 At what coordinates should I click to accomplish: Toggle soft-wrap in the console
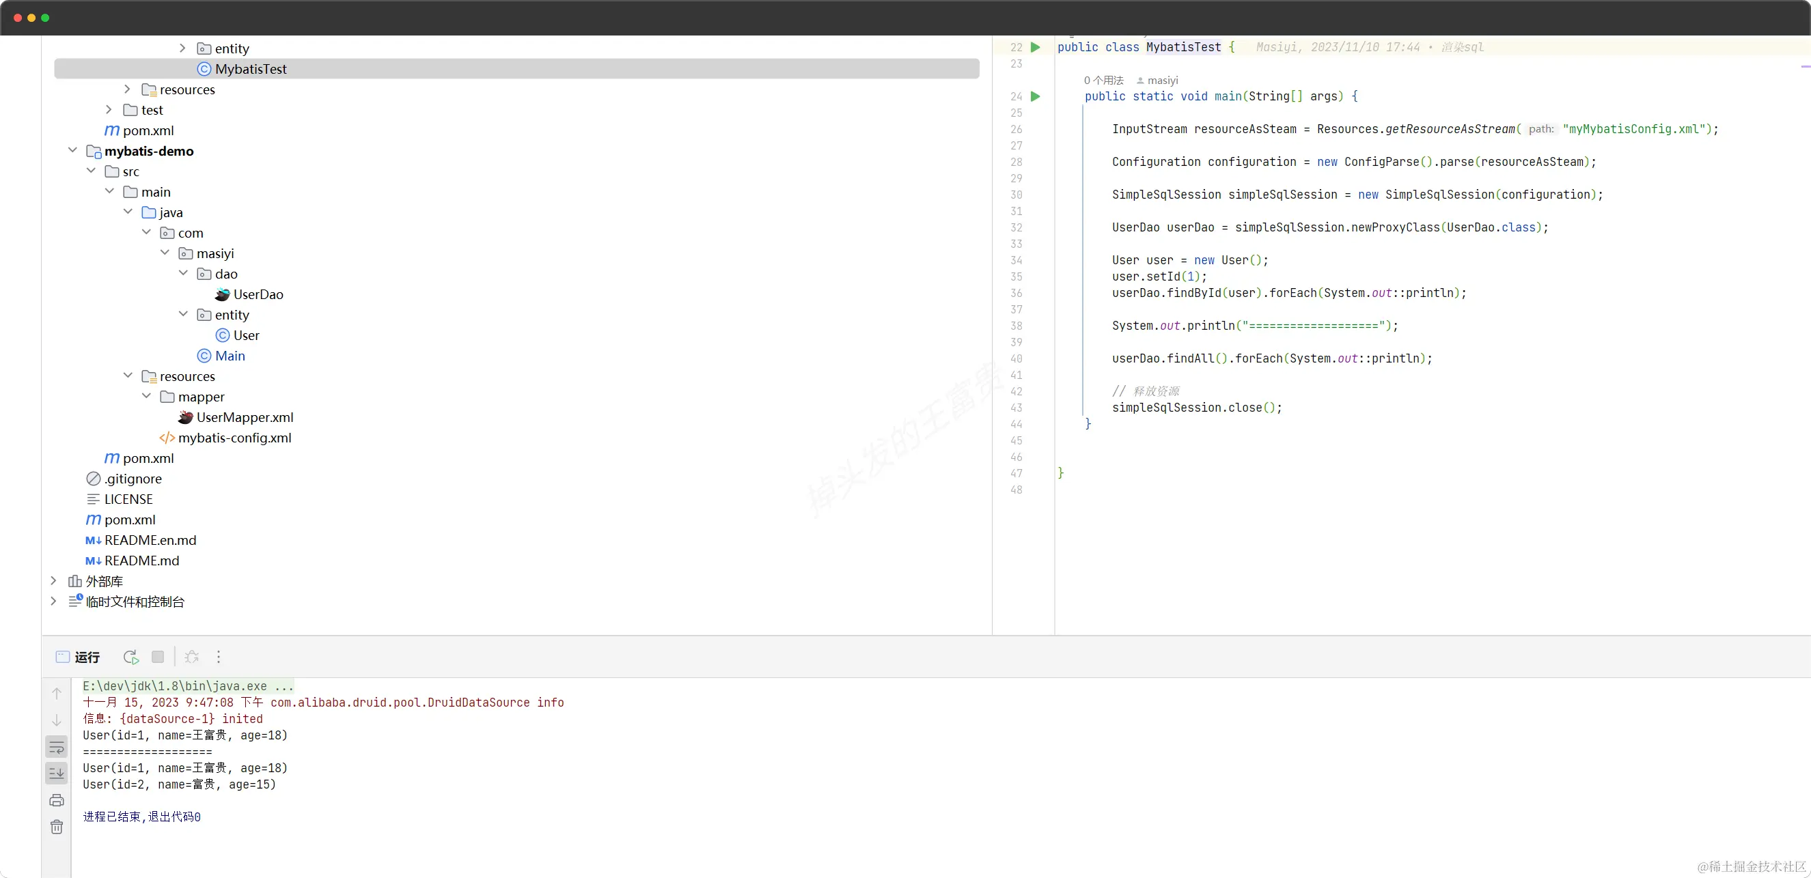[57, 747]
